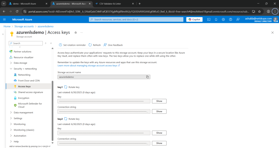
Task: Open portal settings gear
Action: coord(223,20)
